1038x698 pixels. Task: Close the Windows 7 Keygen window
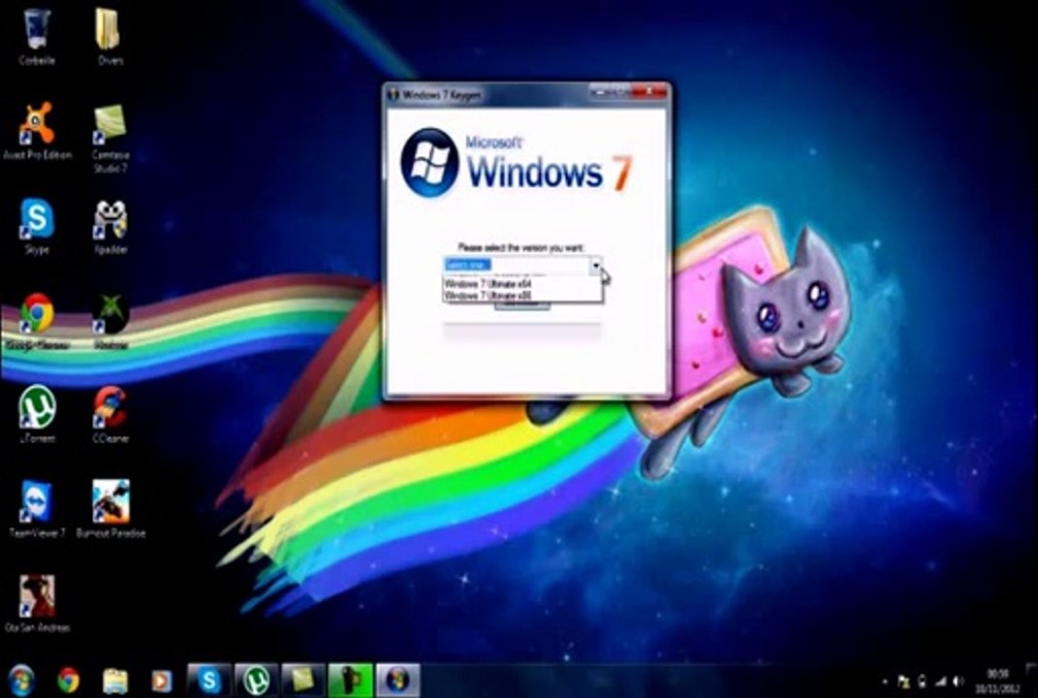[x=648, y=91]
